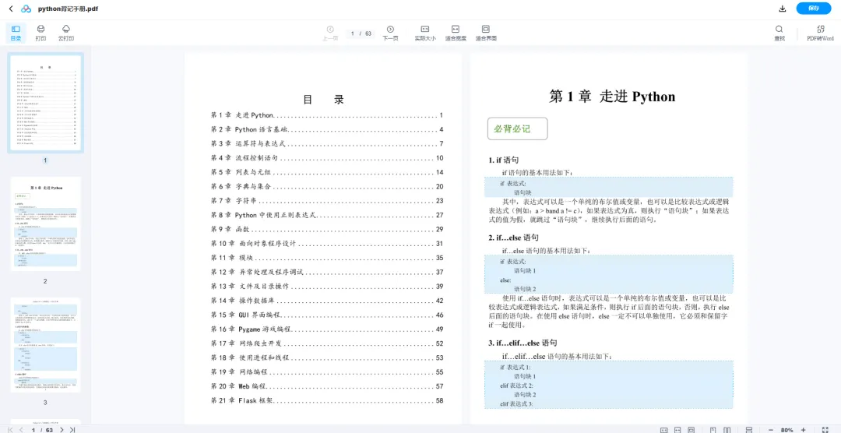The height and width of the screenshot is (433, 841).
Task: Click status bar fit-page icon
Action: (691, 430)
